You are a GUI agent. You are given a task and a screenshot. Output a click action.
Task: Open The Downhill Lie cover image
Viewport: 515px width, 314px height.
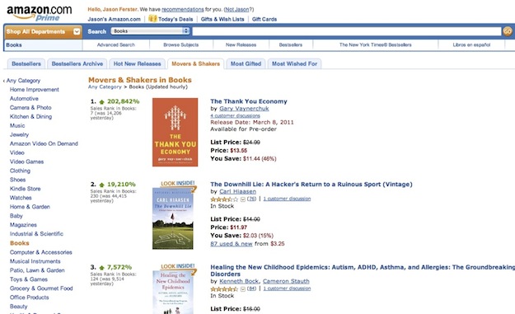point(173,218)
